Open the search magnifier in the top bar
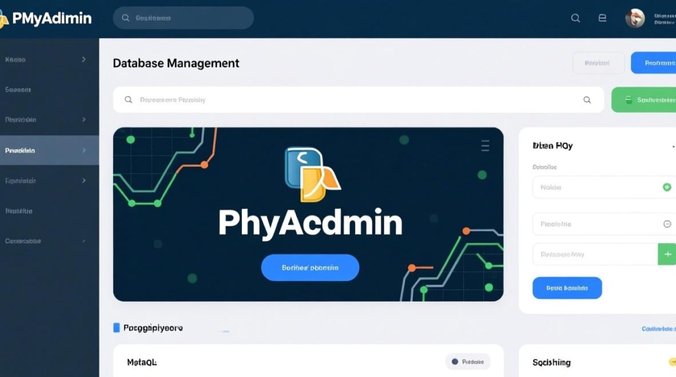 (x=575, y=18)
